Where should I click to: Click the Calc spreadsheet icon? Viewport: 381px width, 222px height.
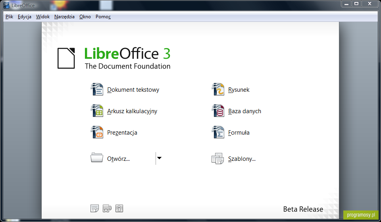[97, 111]
